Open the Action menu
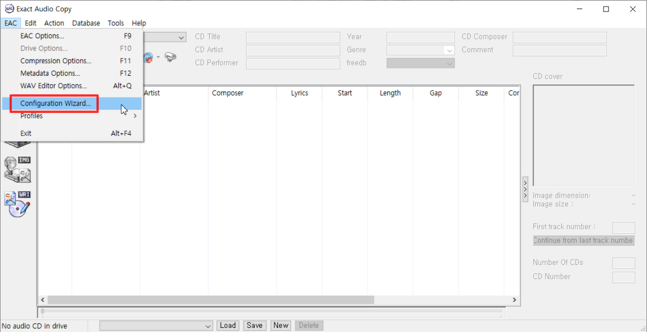 54,23
